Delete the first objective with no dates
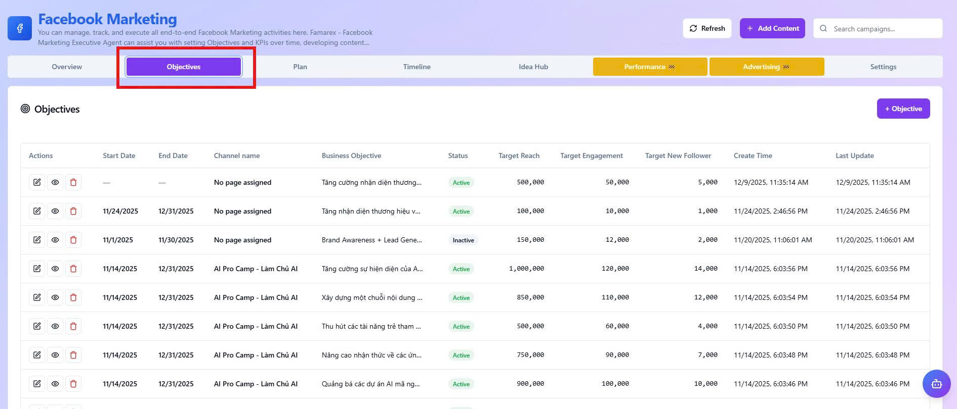Viewport: 957px width, 409px height. [73, 182]
